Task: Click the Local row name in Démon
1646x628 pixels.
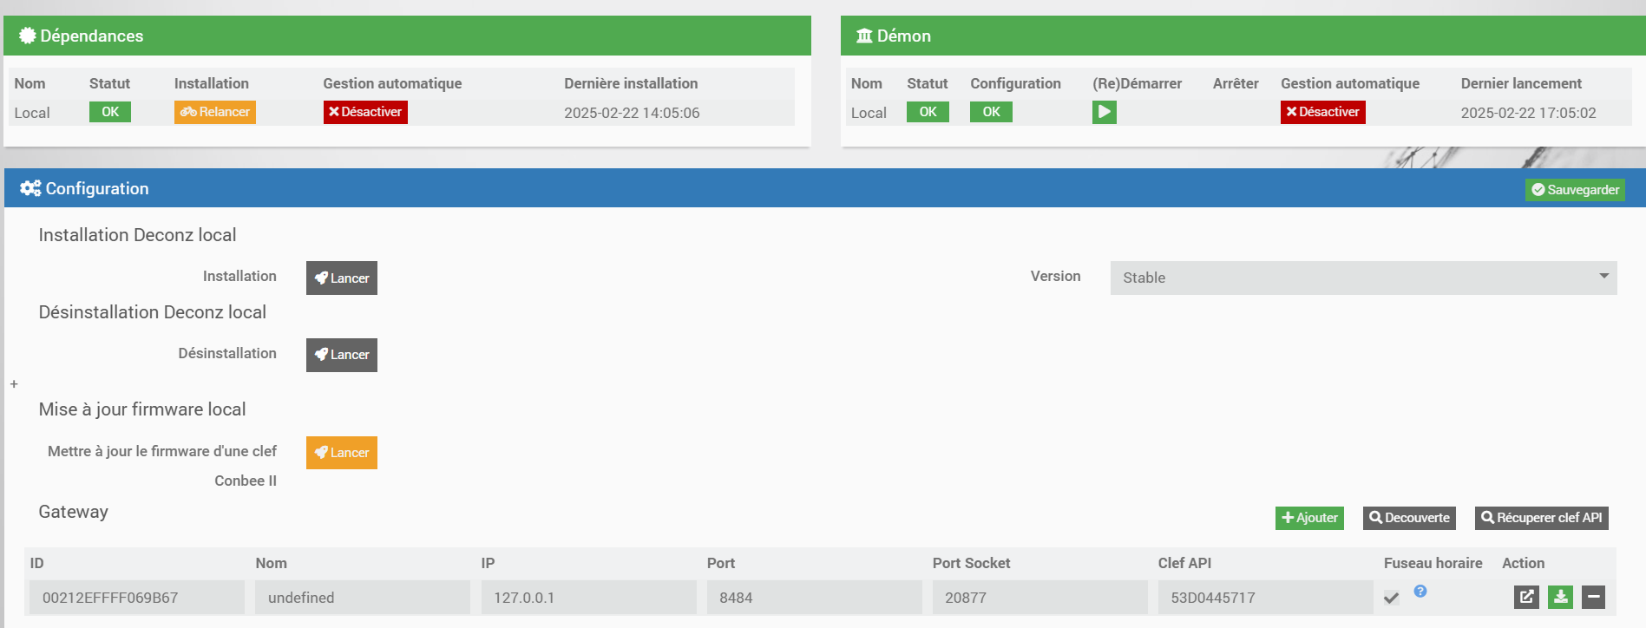Action: tap(869, 113)
